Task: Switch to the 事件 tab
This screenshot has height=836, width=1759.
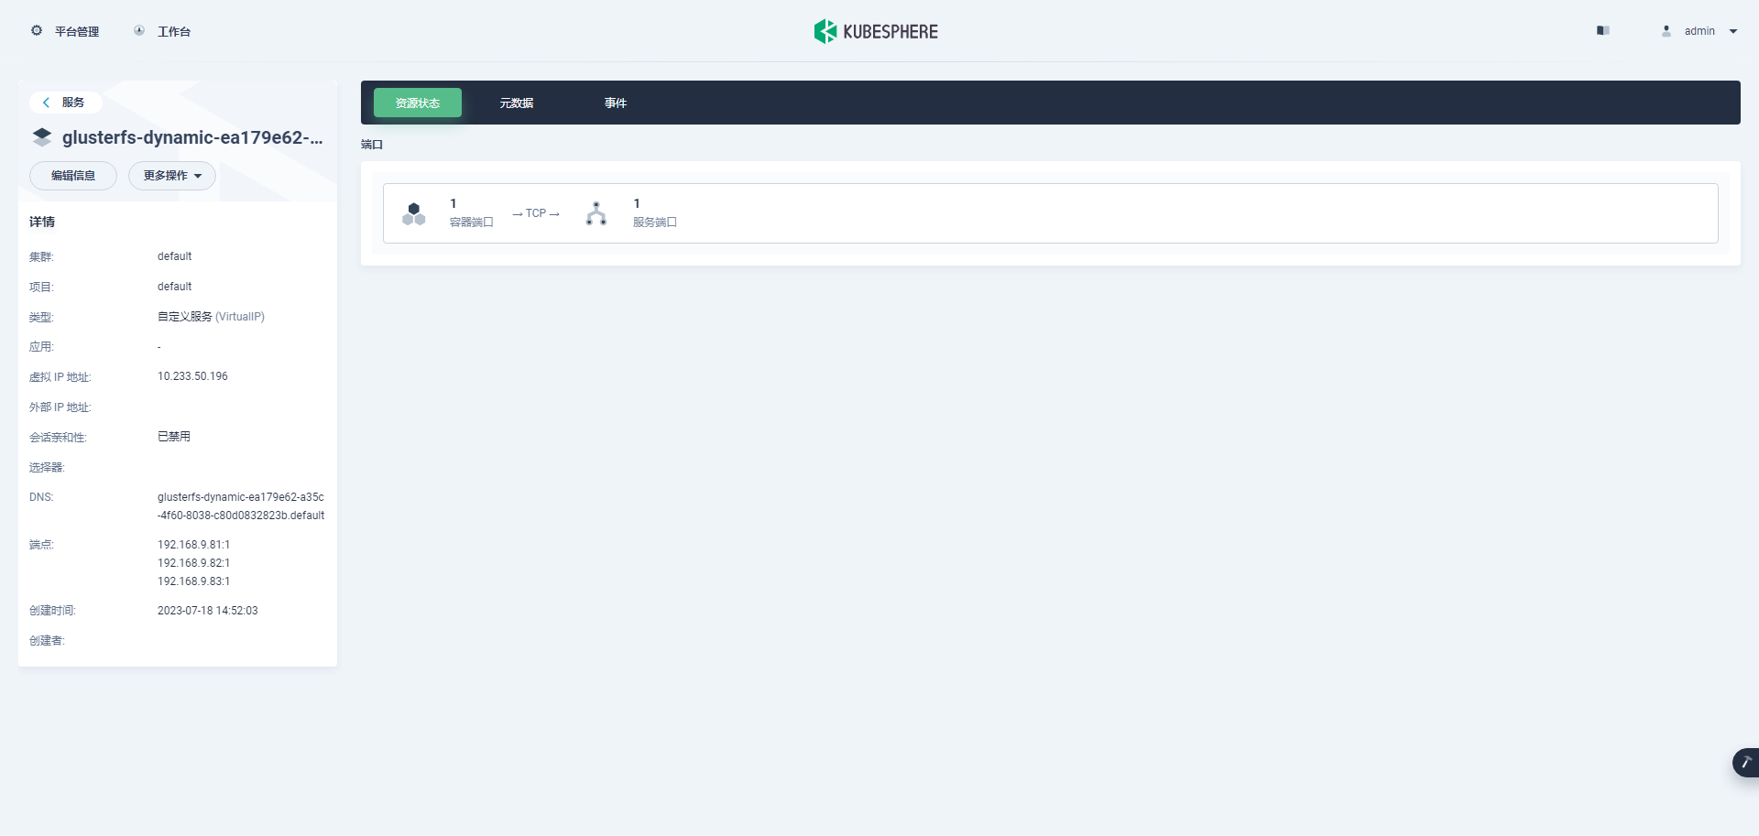Action: point(616,103)
